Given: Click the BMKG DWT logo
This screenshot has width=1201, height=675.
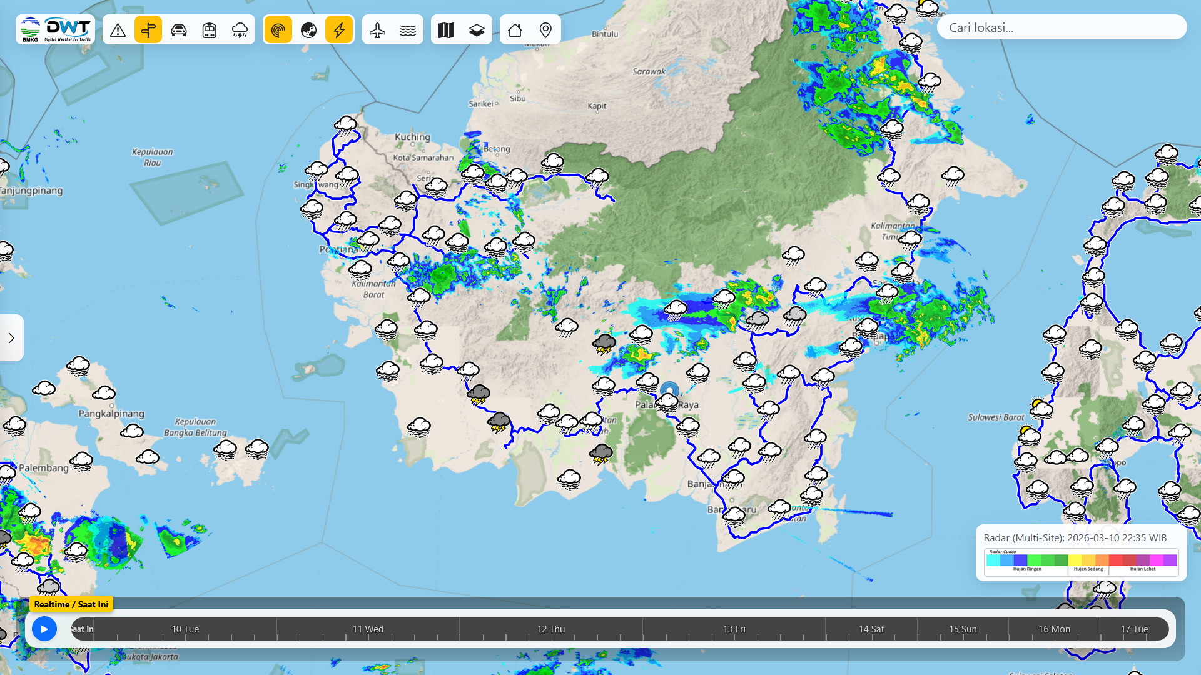Looking at the screenshot, I should [x=56, y=29].
